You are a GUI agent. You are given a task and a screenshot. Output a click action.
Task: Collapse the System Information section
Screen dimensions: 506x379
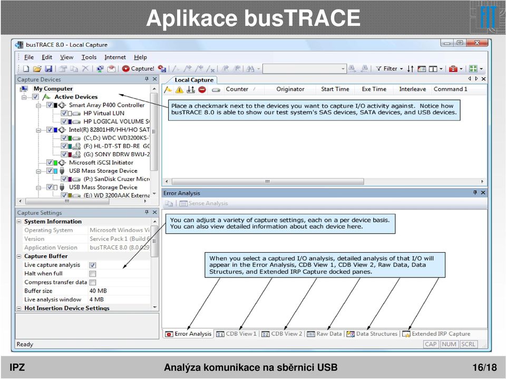tap(19, 222)
